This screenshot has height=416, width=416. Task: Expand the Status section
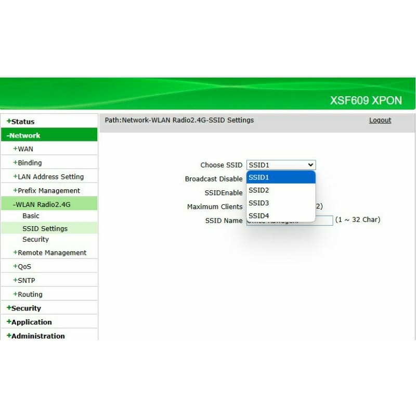coord(21,121)
